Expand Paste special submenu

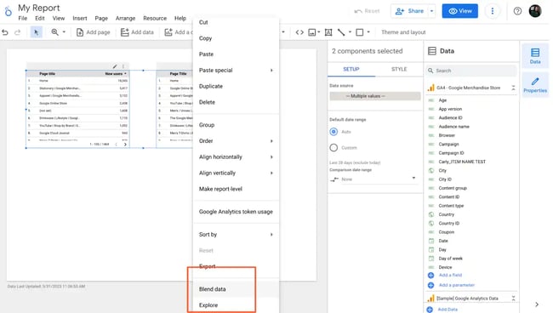pos(236,70)
